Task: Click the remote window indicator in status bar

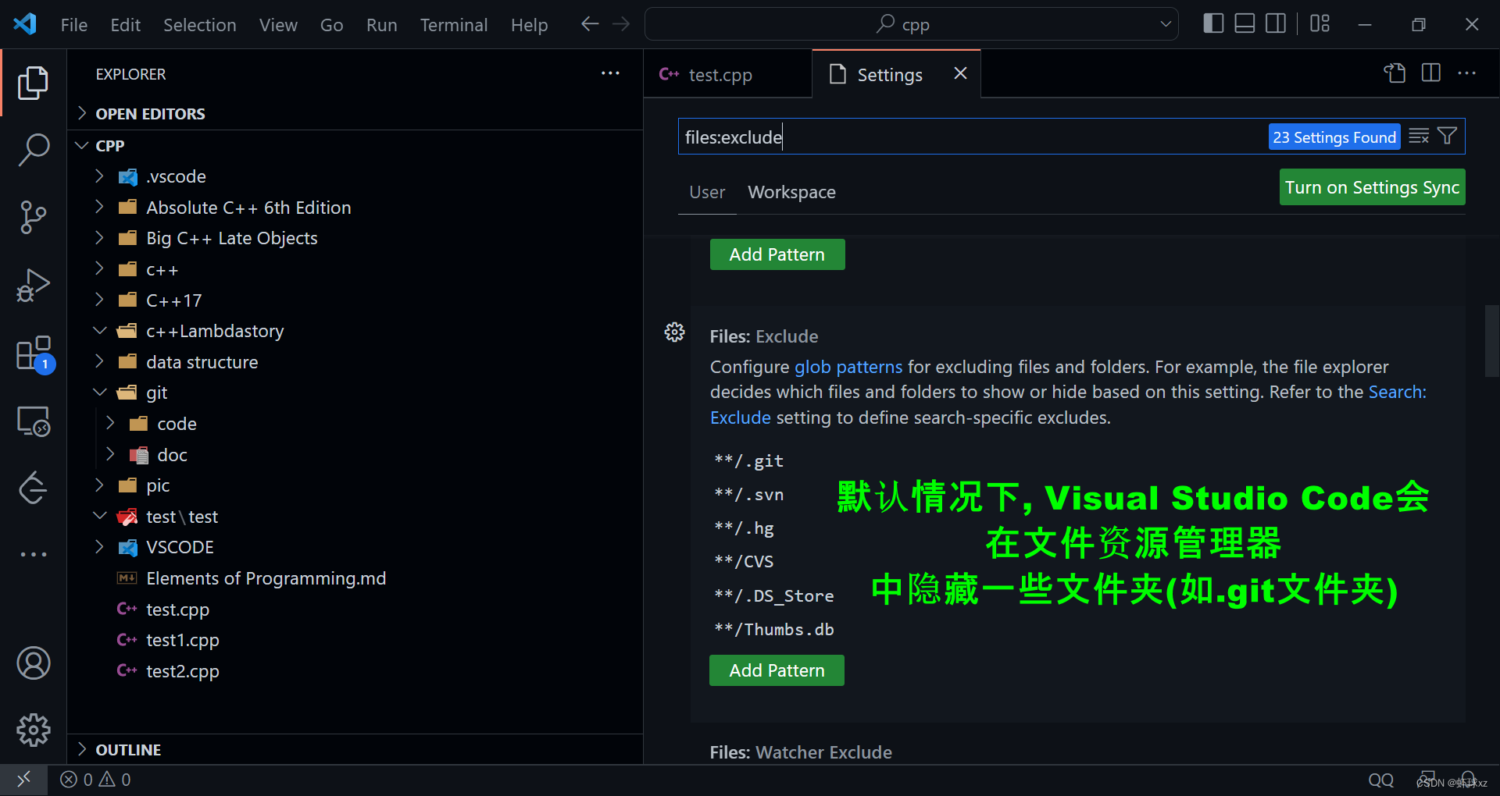Action: tap(23, 780)
